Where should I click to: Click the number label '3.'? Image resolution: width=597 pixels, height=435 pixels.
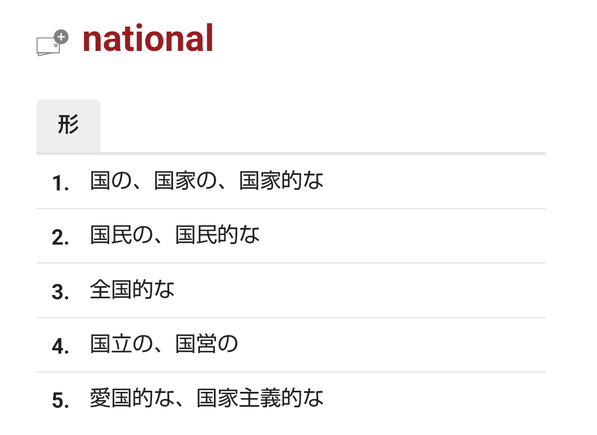coord(61,292)
